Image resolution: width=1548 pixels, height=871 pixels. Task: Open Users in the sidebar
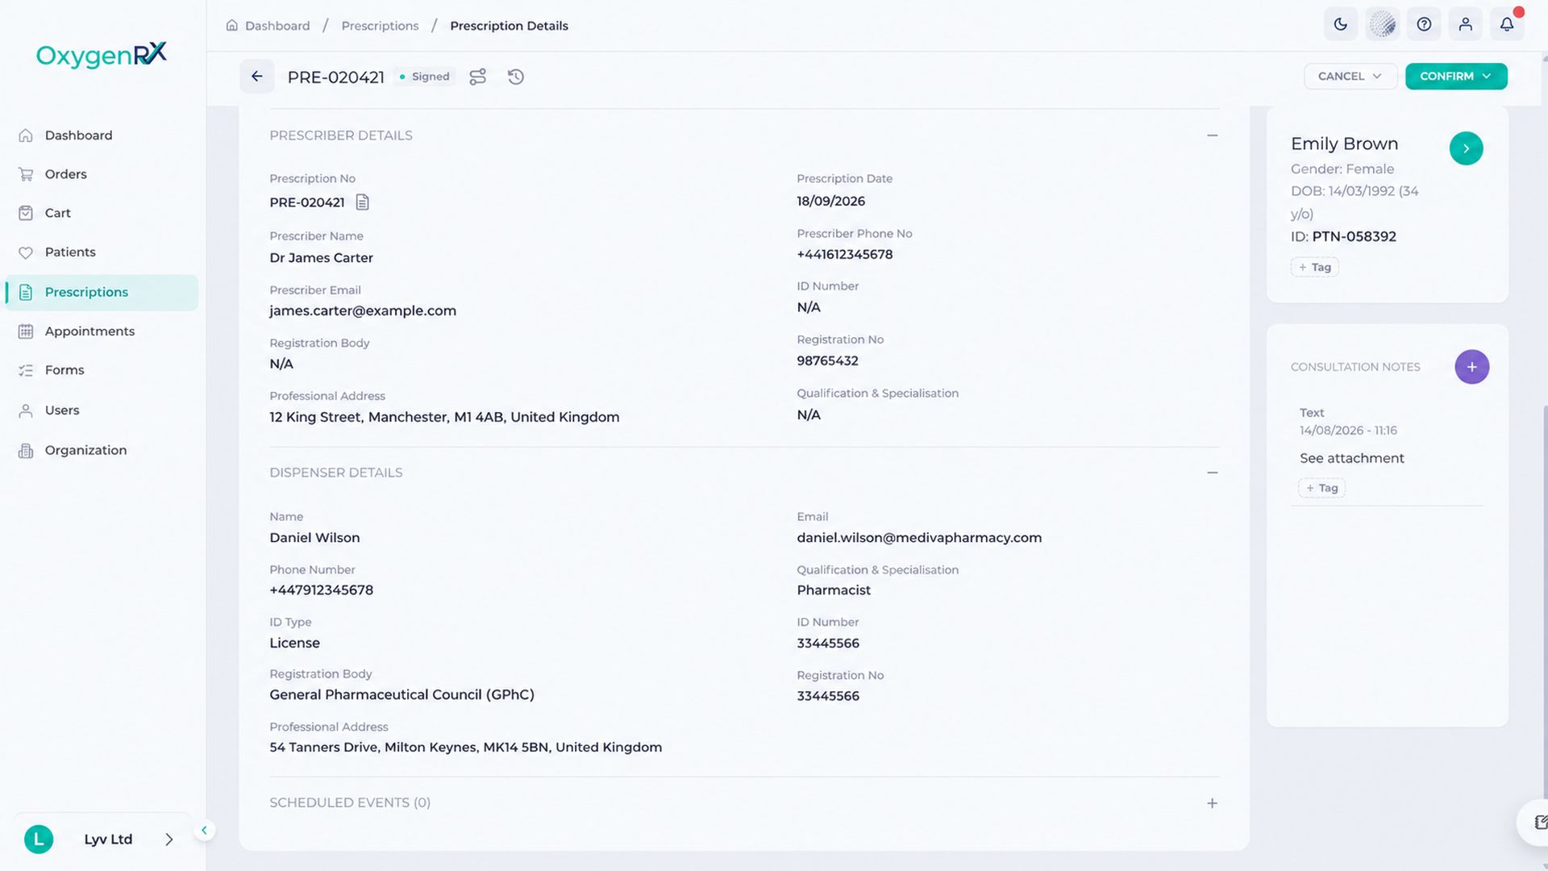point(102,410)
